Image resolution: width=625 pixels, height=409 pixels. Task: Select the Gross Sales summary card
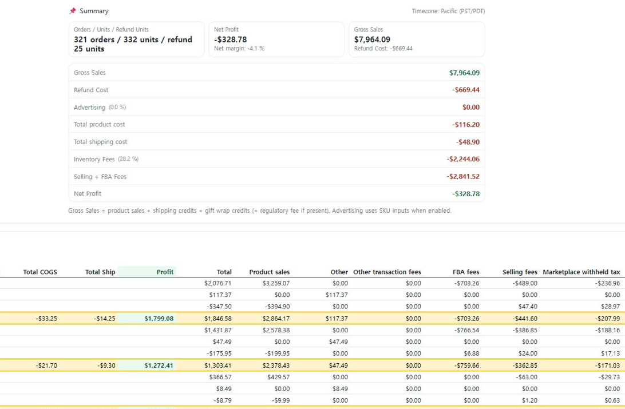point(416,39)
